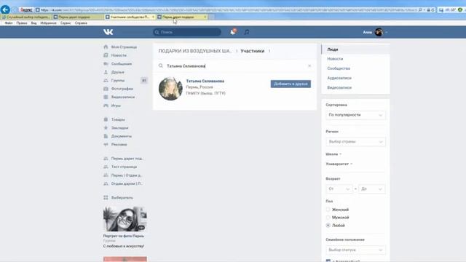Viewport: 466px width, 262px height.
Task: Switch to right-panel Видеозаписи category
Action: pos(356,87)
